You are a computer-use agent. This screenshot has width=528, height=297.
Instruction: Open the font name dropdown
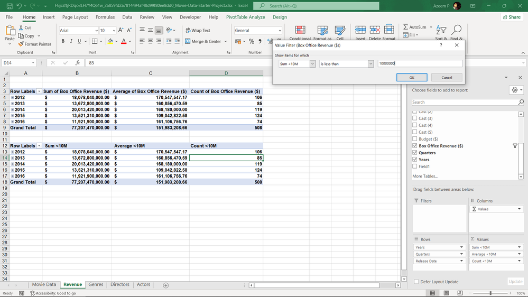[x=96, y=30]
